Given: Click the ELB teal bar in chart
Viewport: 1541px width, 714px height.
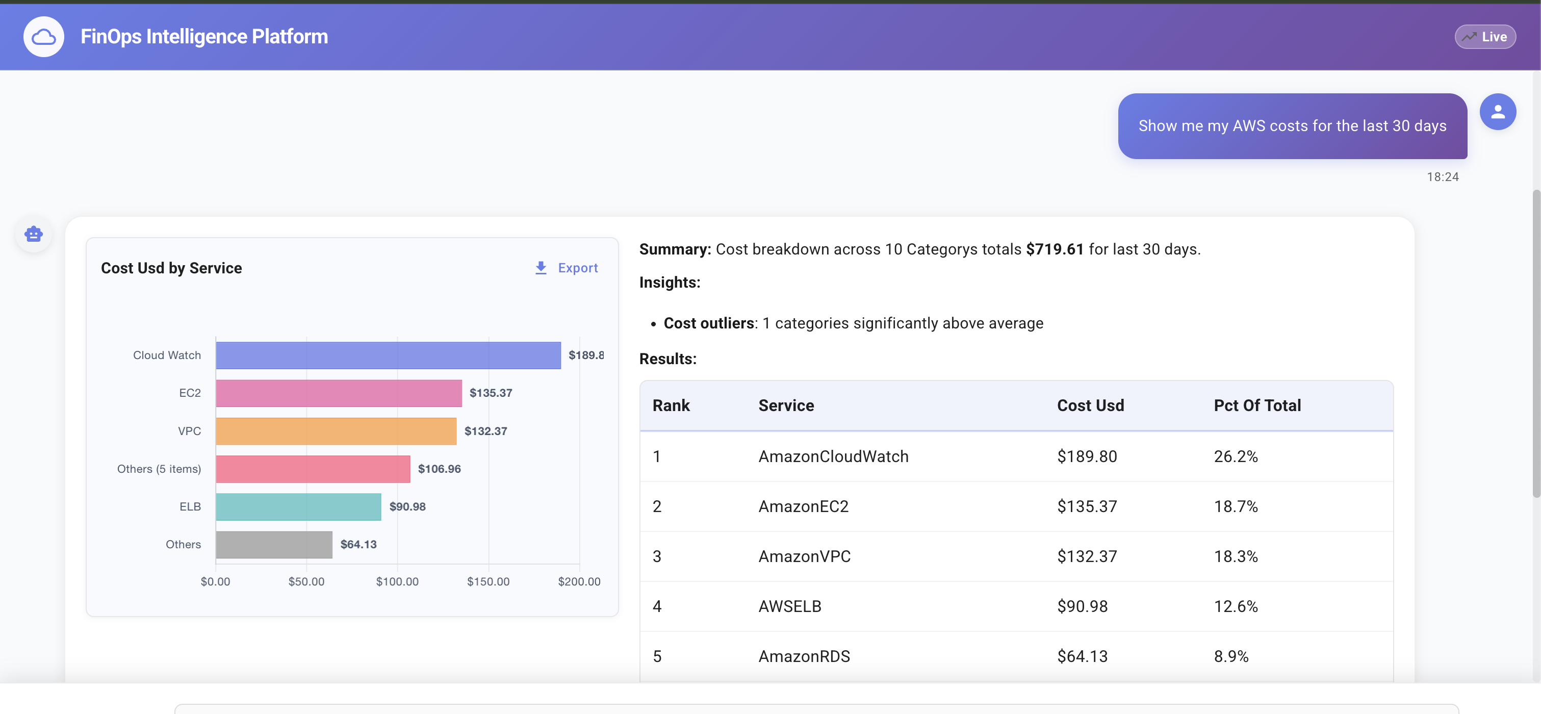Looking at the screenshot, I should point(298,506).
